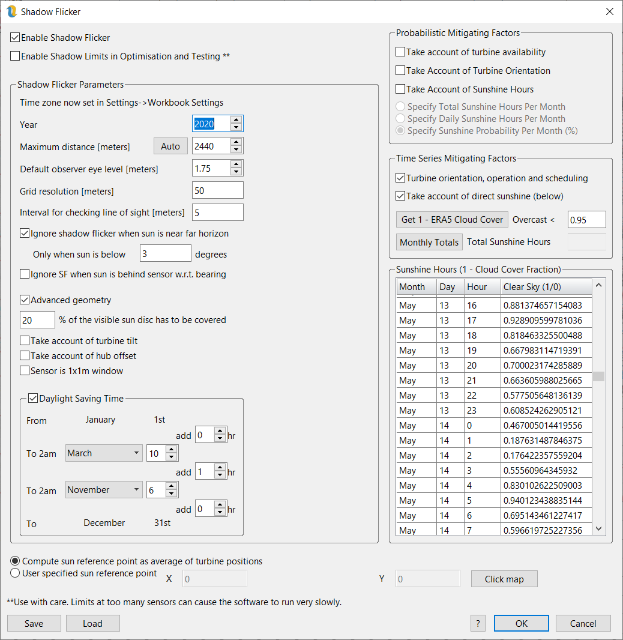The height and width of the screenshot is (640, 623).
Task: Select User specified sun reference point
Action: [x=16, y=573]
